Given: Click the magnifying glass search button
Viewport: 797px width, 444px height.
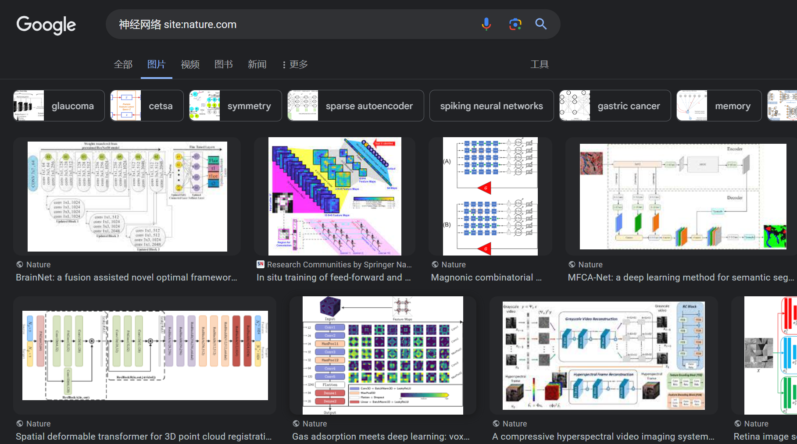Looking at the screenshot, I should click(x=541, y=24).
